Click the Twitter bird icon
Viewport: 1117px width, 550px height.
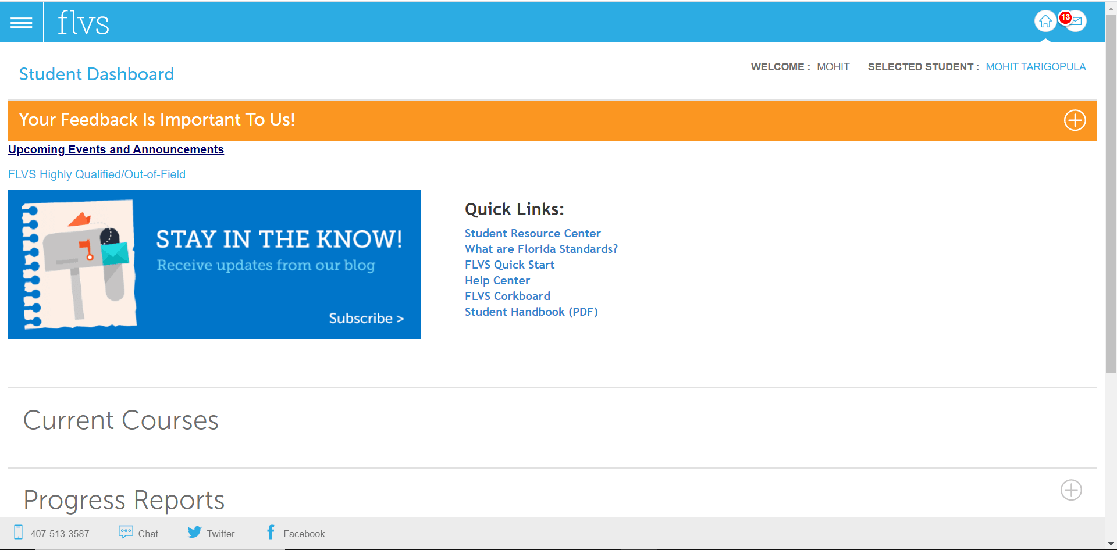[x=194, y=532]
